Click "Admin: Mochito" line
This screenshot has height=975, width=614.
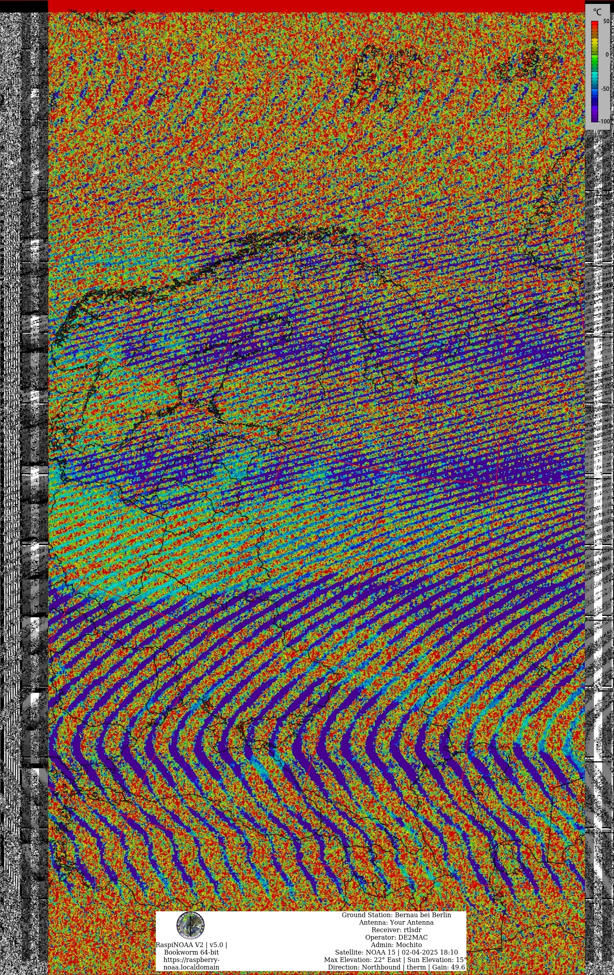pos(396,945)
